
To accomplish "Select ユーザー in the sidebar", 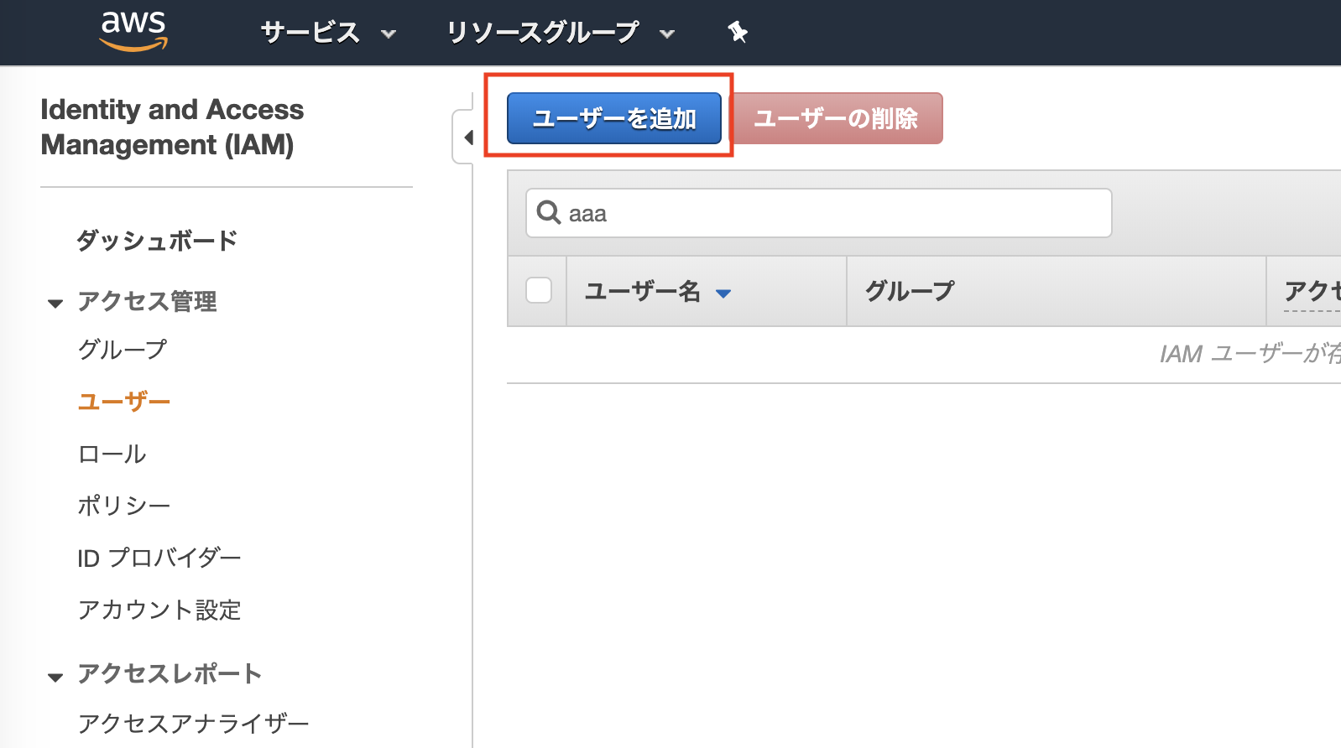I will (124, 402).
